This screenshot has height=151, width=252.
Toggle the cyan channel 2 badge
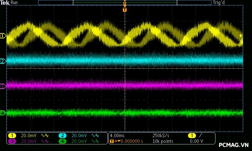[x=63, y=135]
